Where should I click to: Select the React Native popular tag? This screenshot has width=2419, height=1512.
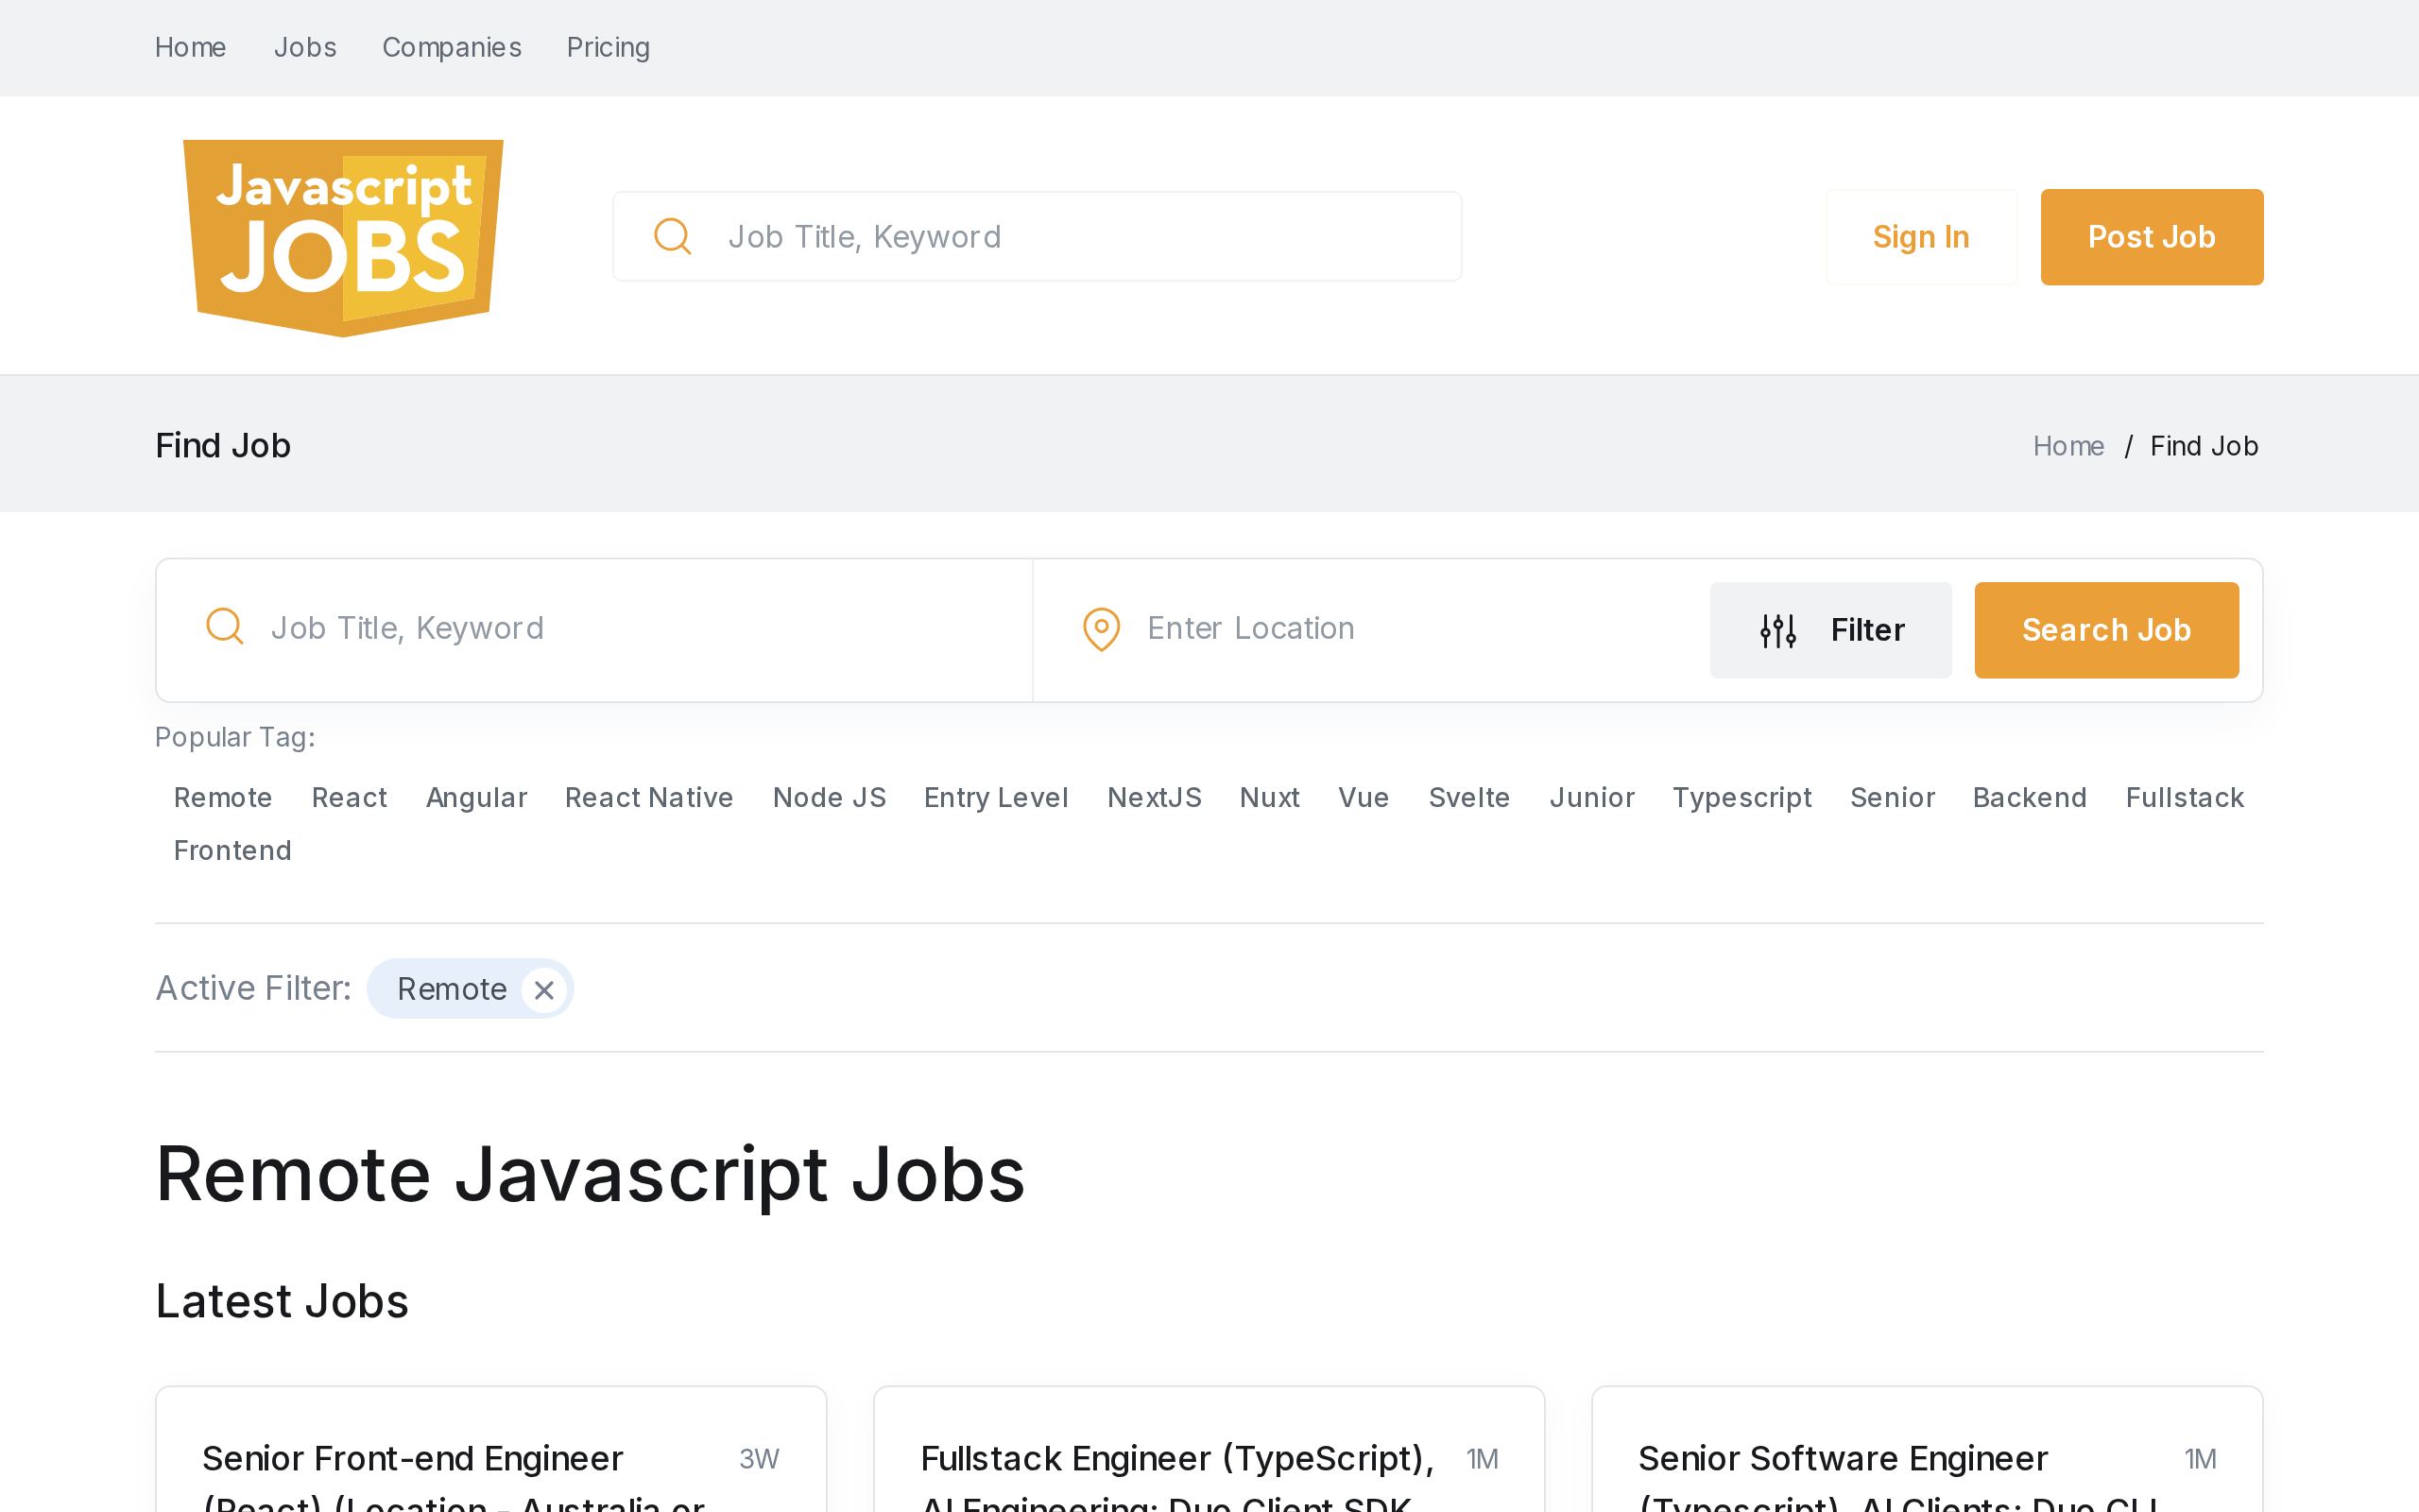[649, 797]
